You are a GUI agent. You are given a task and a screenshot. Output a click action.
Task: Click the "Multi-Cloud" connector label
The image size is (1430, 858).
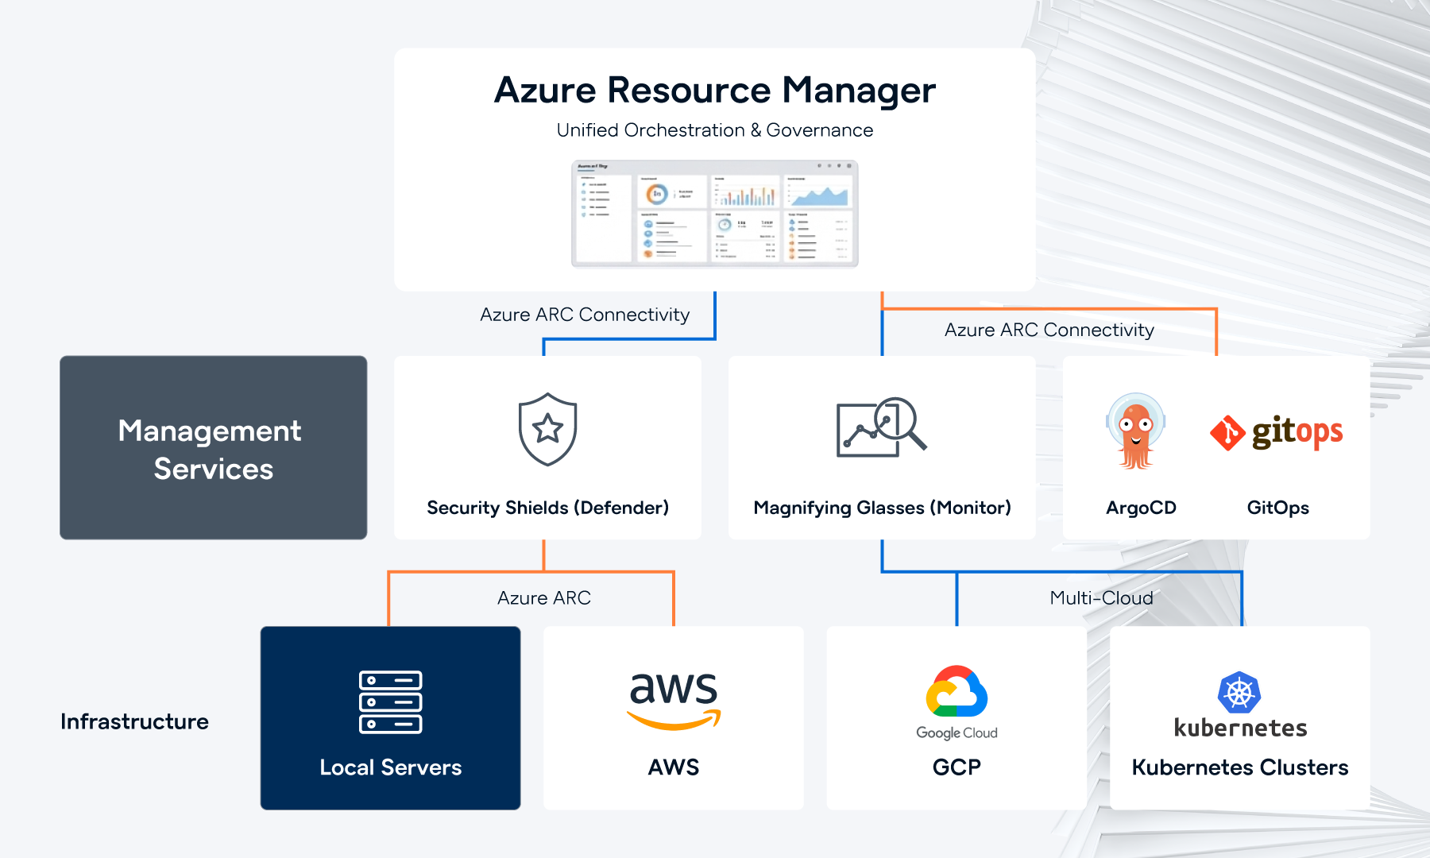point(1101,598)
